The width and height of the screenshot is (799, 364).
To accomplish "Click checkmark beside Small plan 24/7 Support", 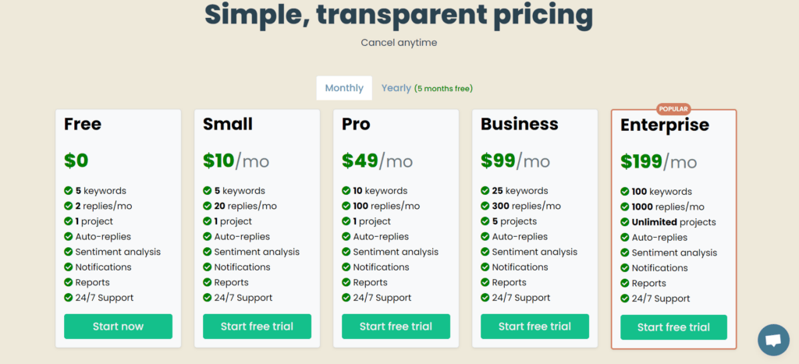I will tap(207, 297).
